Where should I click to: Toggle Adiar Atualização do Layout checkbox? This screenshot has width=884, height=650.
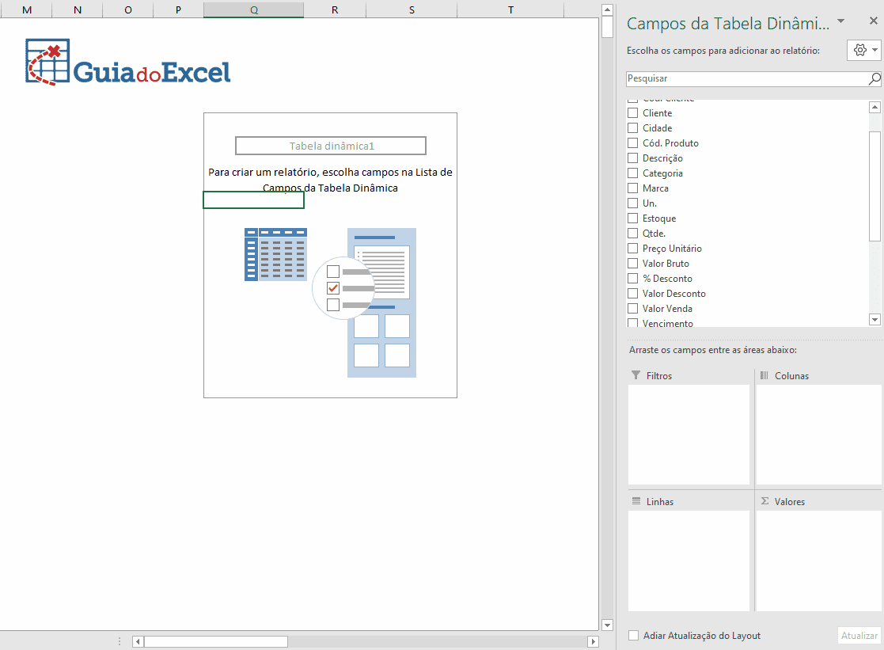pos(633,636)
